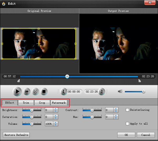Viewport: 158px width, 141px height.
Task: Click the right trim marker triangle
Action: [x=140, y=81]
